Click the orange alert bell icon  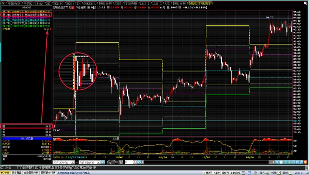click(x=306, y=162)
